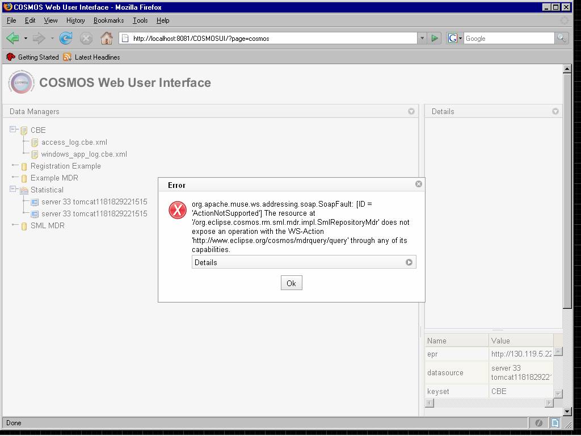Image resolution: width=581 pixels, height=436 pixels.
Task: Click the Forward arrow button
Action: pyautogui.click(x=39, y=38)
